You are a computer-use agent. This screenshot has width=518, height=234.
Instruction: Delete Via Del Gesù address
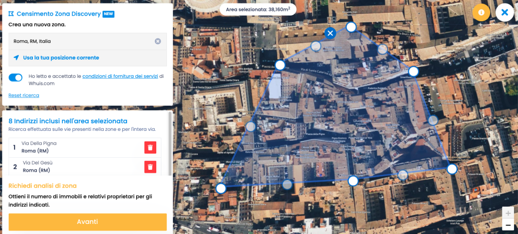(150, 167)
